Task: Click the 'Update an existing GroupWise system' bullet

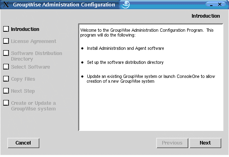Action: tap(151, 79)
